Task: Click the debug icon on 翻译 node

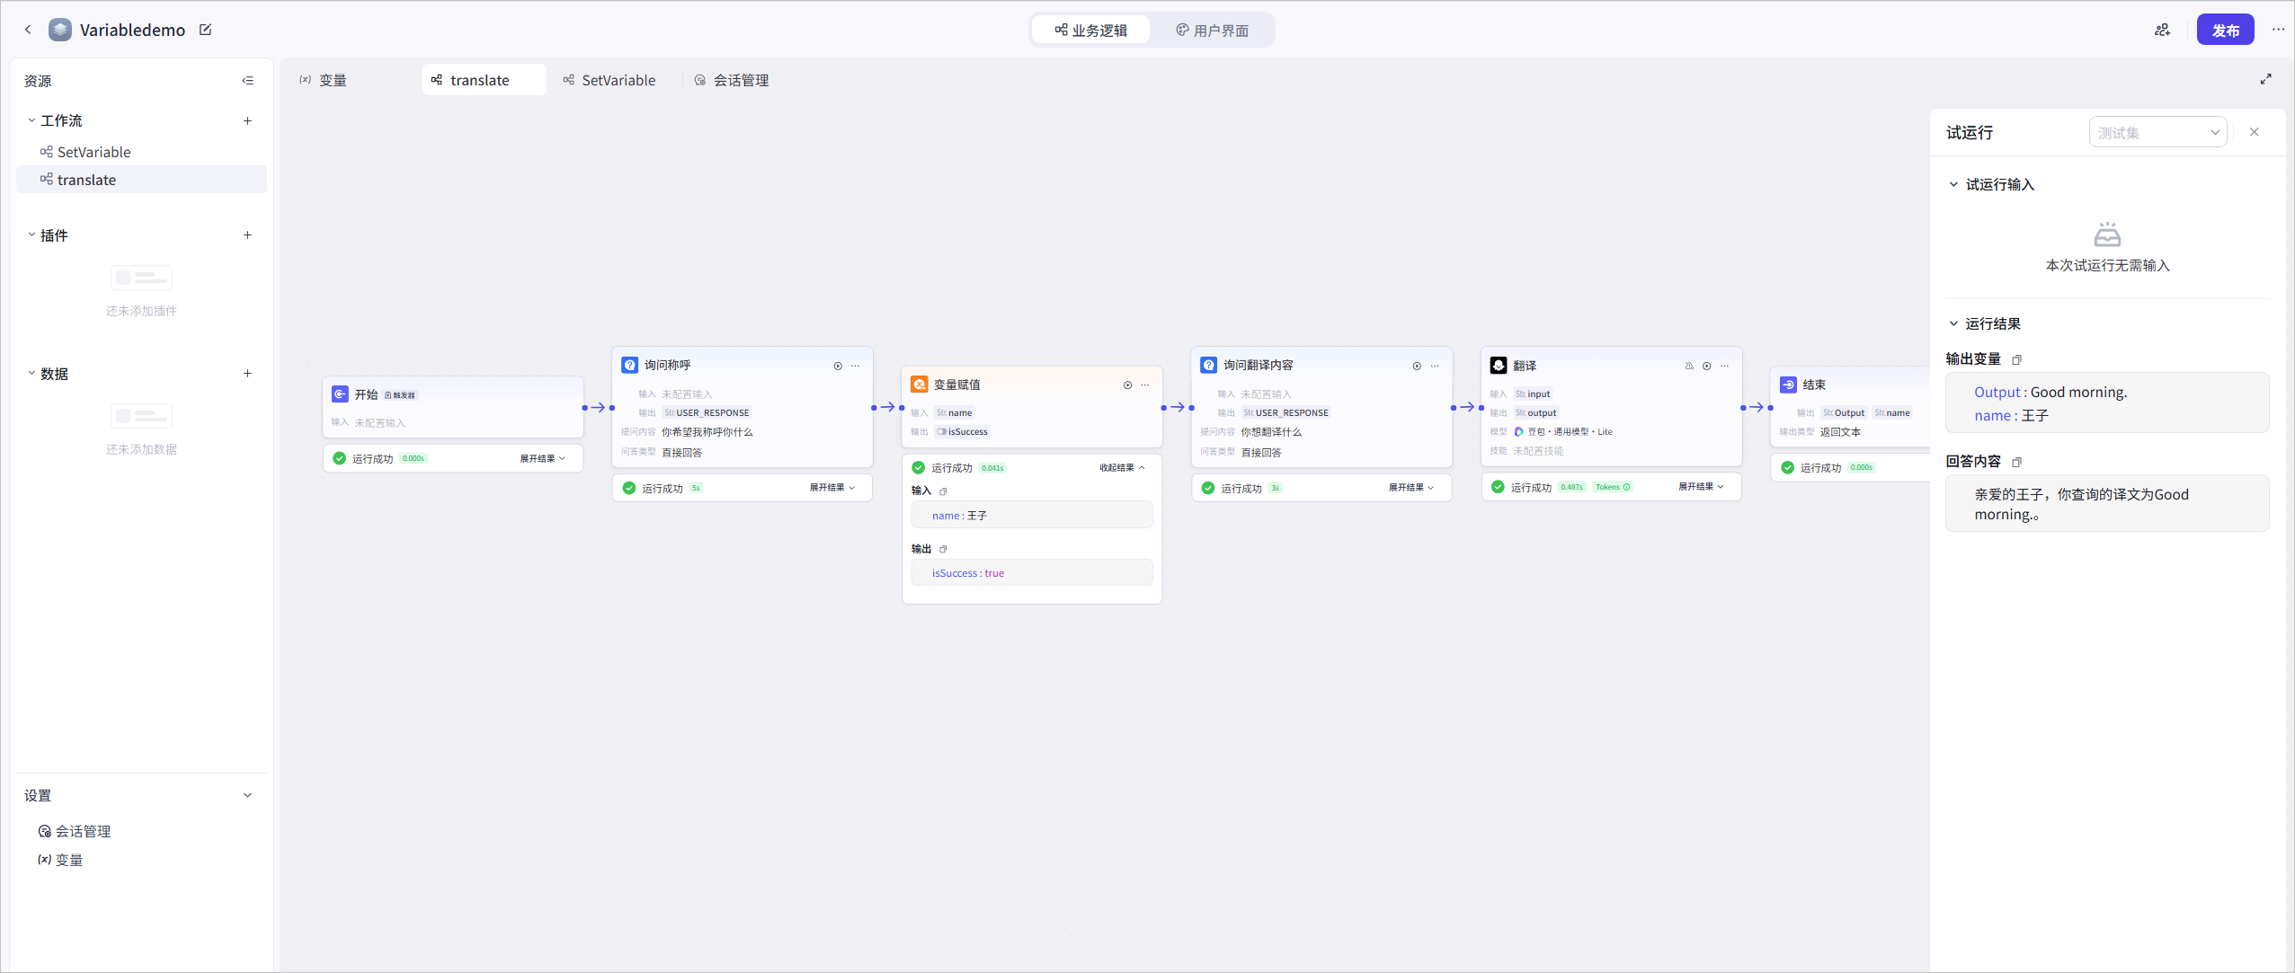Action: pos(1689,366)
